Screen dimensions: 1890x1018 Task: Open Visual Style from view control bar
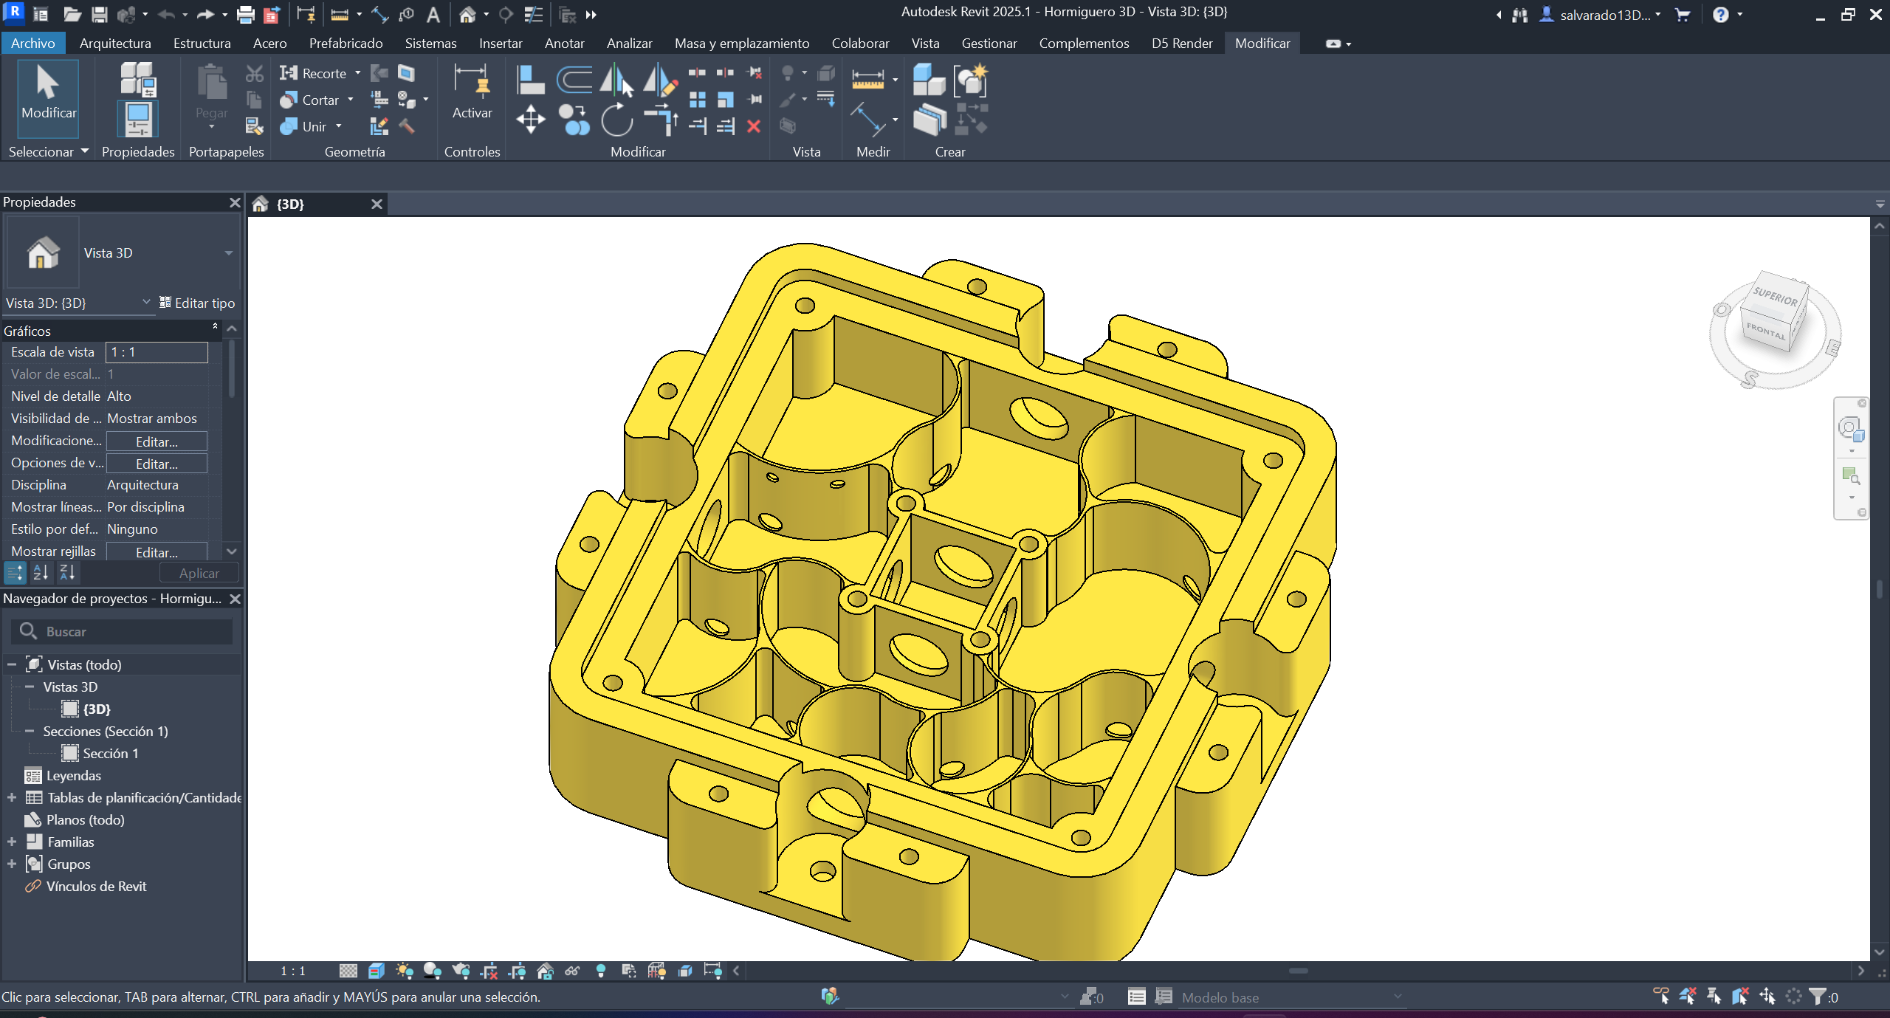[377, 971]
